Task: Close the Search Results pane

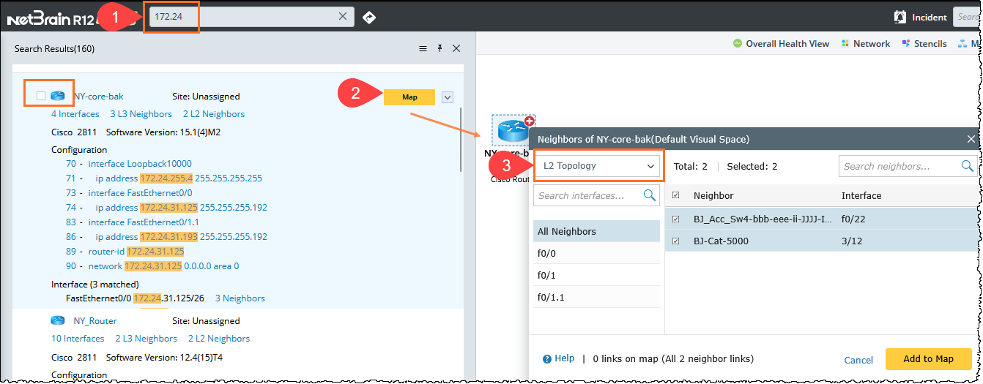Action: pyautogui.click(x=456, y=48)
